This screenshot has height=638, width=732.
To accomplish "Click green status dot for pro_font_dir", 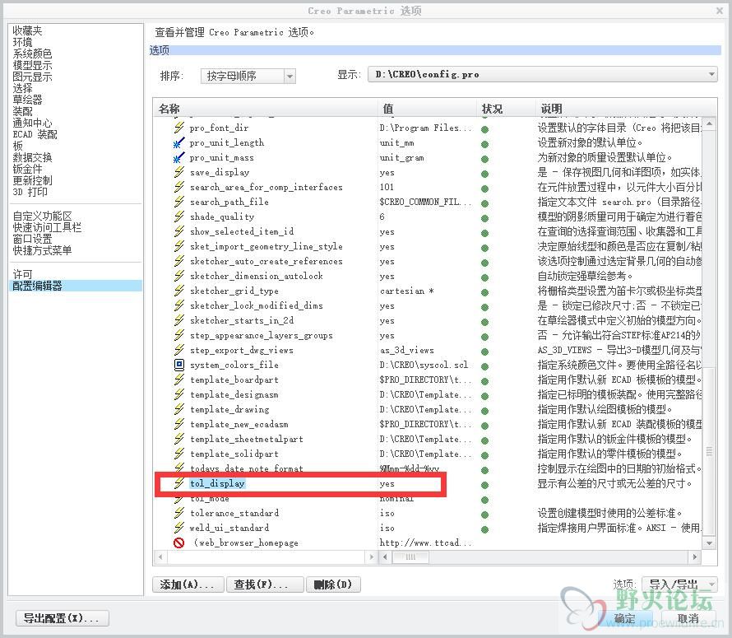I will (484, 129).
